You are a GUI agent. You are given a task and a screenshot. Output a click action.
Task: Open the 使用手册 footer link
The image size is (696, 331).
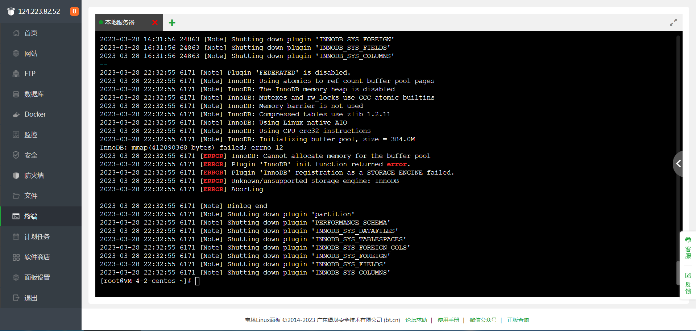pyautogui.click(x=448, y=320)
